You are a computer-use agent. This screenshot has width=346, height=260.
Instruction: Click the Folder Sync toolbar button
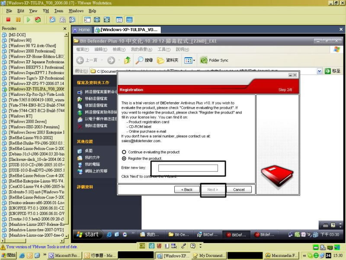pos(214,60)
